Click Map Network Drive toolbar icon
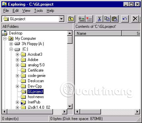The width and height of the screenshot is (142, 123). click(82, 19)
